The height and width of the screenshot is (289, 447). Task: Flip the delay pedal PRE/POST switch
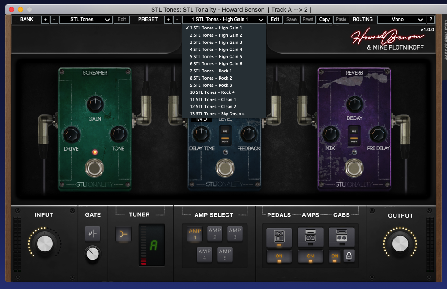pos(225,136)
